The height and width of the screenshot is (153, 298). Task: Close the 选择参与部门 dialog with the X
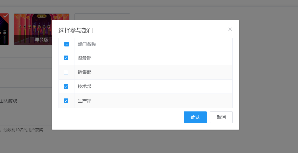(x=230, y=29)
